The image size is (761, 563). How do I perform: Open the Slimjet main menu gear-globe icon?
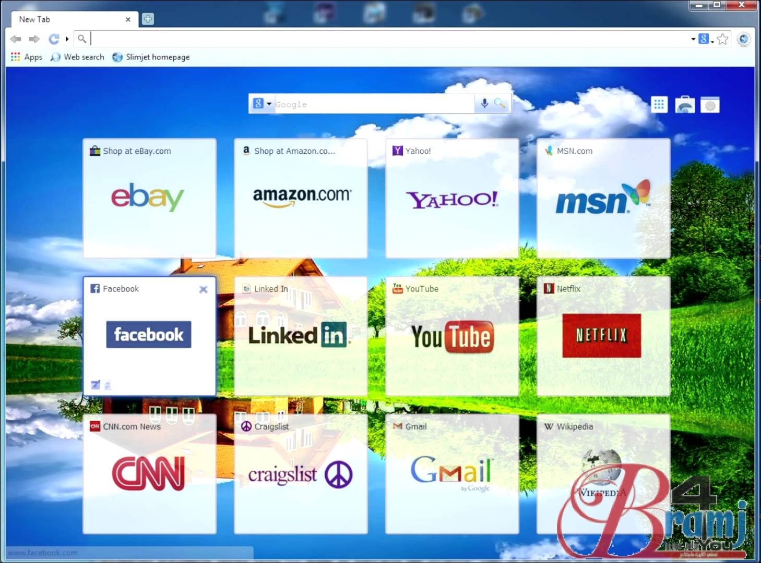point(744,39)
